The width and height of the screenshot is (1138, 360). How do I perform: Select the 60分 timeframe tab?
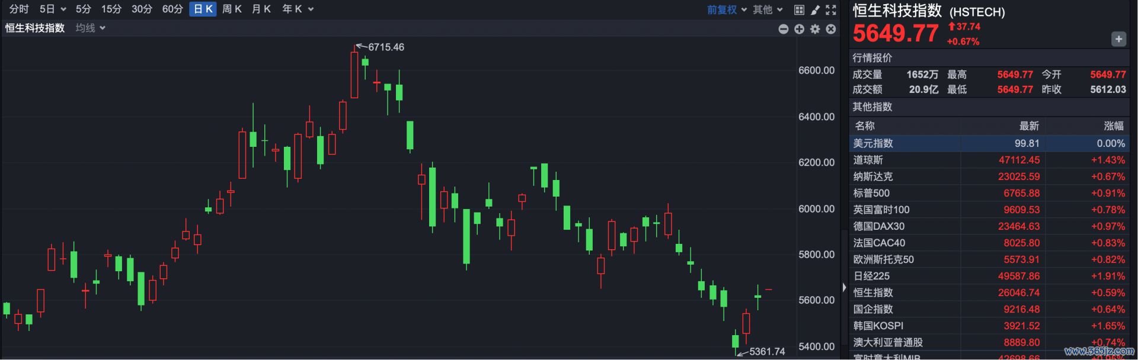click(x=172, y=9)
